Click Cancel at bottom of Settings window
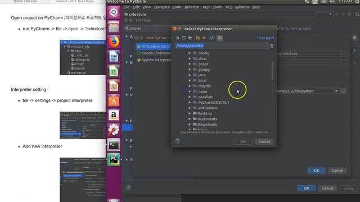This screenshot has height=202, width=360. 327,189
